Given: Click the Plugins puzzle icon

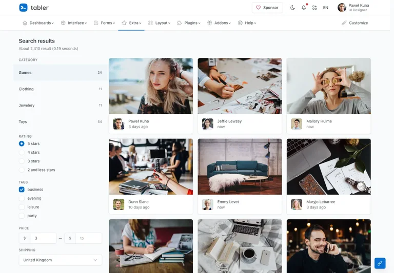Looking at the screenshot, I should 179,23.
